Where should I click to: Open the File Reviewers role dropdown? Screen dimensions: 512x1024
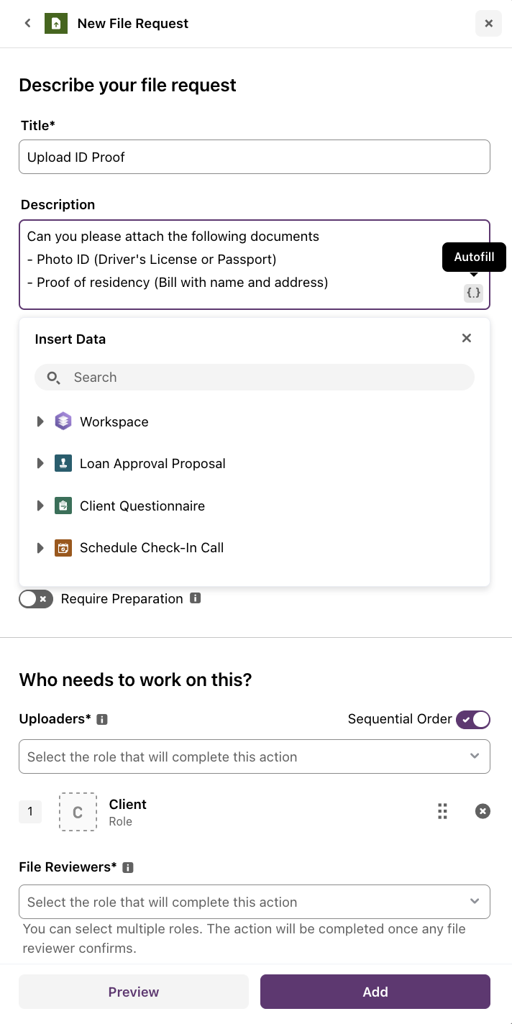coord(255,902)
